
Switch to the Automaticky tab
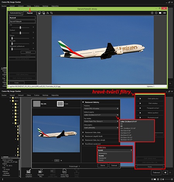15,13
